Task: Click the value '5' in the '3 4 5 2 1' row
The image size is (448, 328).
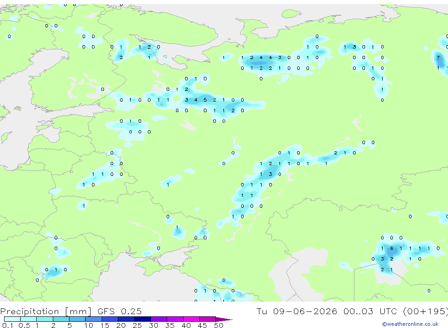Action: pyautogui.click(x=205, y=100)
